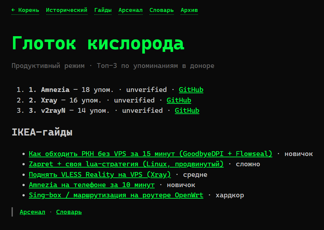324x230 pixels.
Task: Click the heading 'Глоток кислорода'
Action: point(98,43)
